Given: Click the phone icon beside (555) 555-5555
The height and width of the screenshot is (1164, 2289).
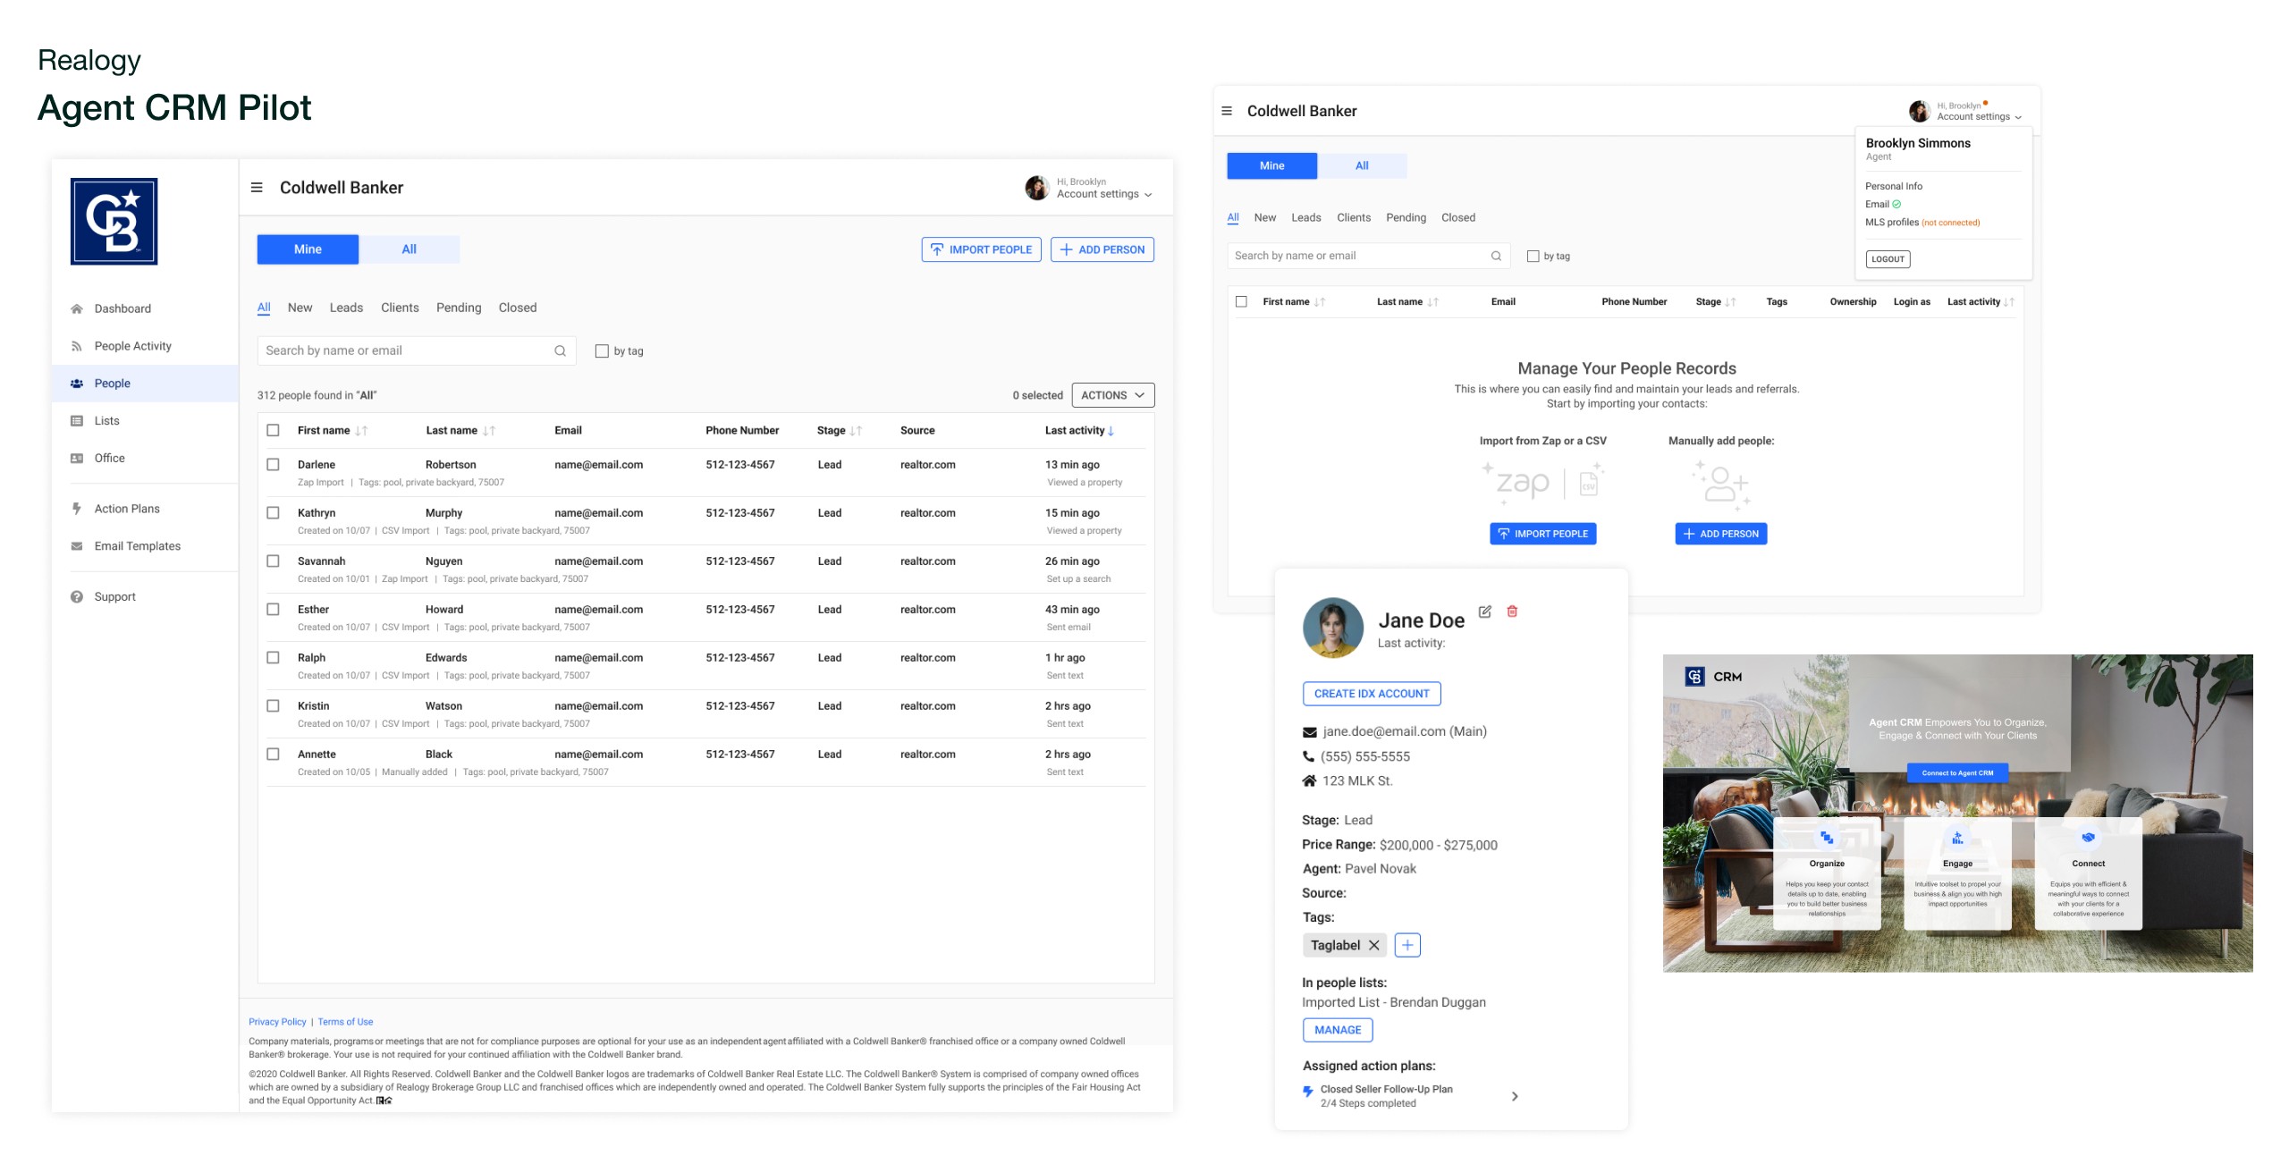Looking at the screenshot, I should pos(1309,756).
